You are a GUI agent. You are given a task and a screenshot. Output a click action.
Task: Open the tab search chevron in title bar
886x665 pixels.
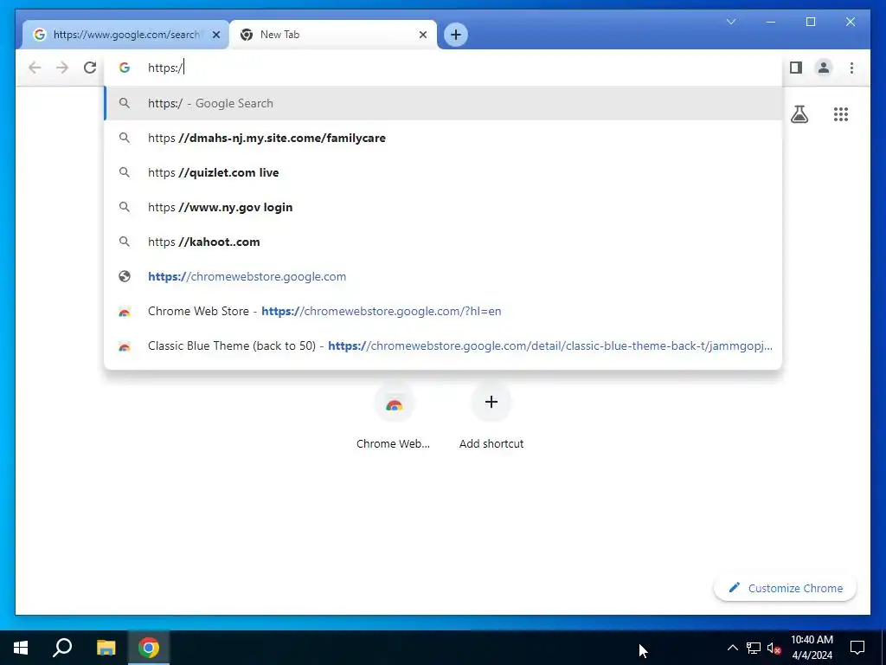click(x=730, y=22)
